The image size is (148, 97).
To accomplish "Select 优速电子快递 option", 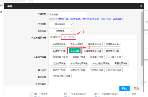I will [59, 63].
